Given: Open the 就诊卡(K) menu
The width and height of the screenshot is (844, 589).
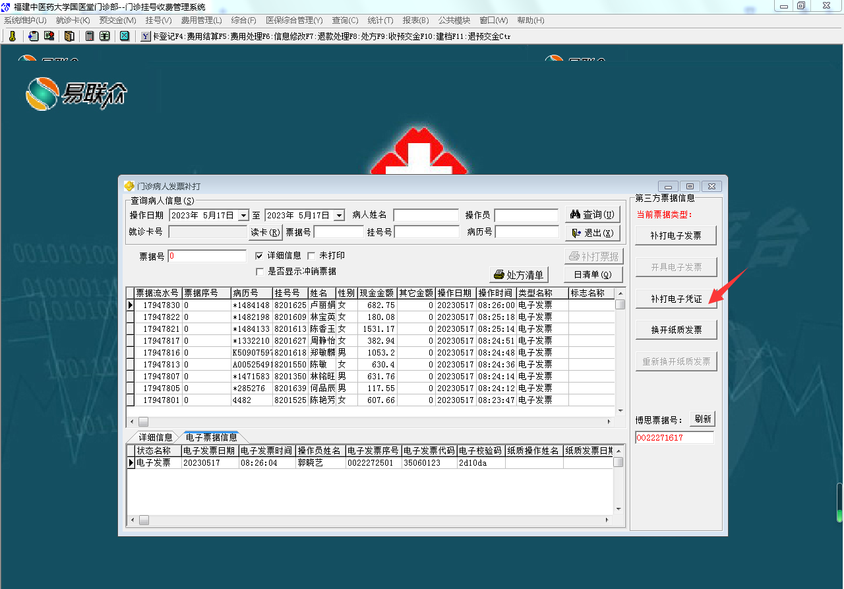Looking at the screenshot, I should click(x=73, y=20).
